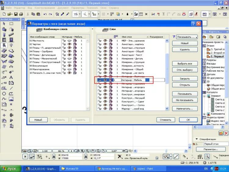Screen dimensions: 229x172
Task: Toggle eye for Маркер layer row
Action: pos(105,108)
